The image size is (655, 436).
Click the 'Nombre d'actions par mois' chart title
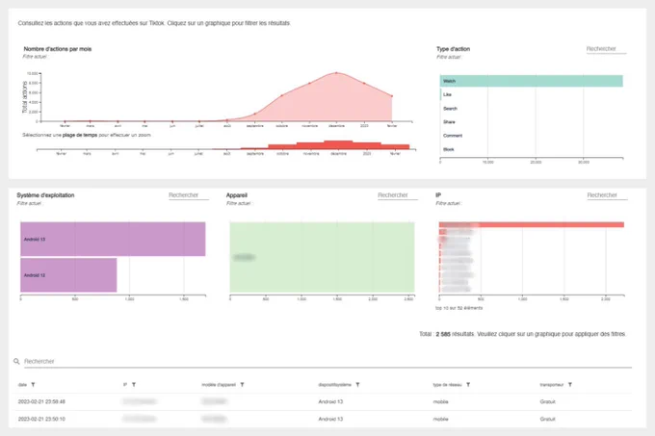coord(57,49)
